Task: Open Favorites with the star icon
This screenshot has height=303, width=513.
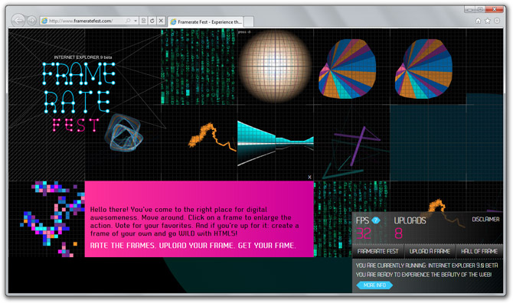Action: 488,21
